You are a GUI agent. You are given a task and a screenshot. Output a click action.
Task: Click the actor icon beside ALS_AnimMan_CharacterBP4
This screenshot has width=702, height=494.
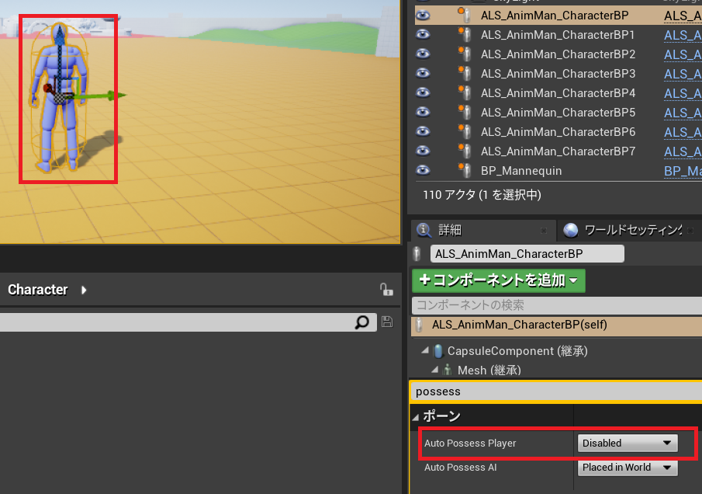click(465, 92)
